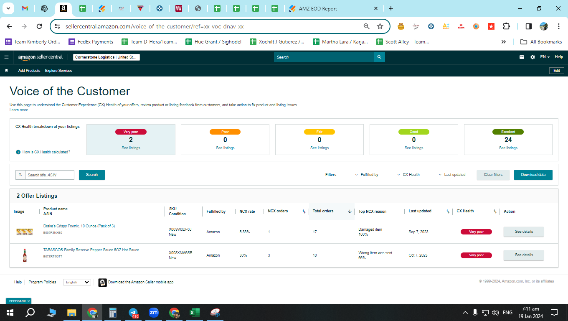Open a new browser tab
This screenshot has width=568, height=321.
click(x=391, y=8)
